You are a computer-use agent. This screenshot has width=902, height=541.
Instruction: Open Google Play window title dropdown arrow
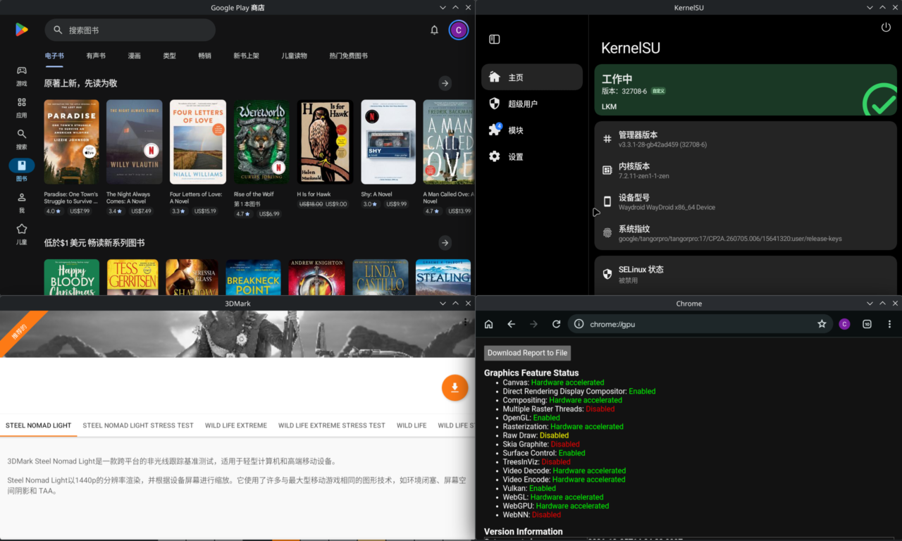(443, 7)
